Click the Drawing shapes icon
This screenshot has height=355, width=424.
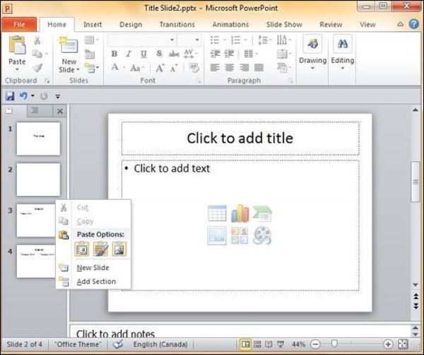pyautogui.click(x=312, y=45)
